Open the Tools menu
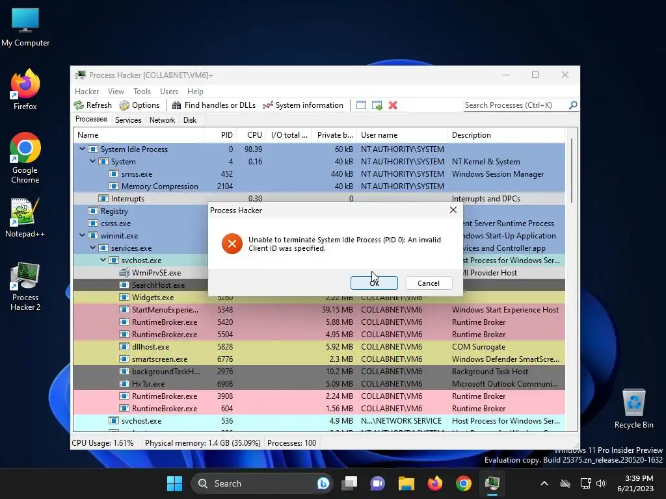Screen dimensions: 666x499 [x=142, y=92]
